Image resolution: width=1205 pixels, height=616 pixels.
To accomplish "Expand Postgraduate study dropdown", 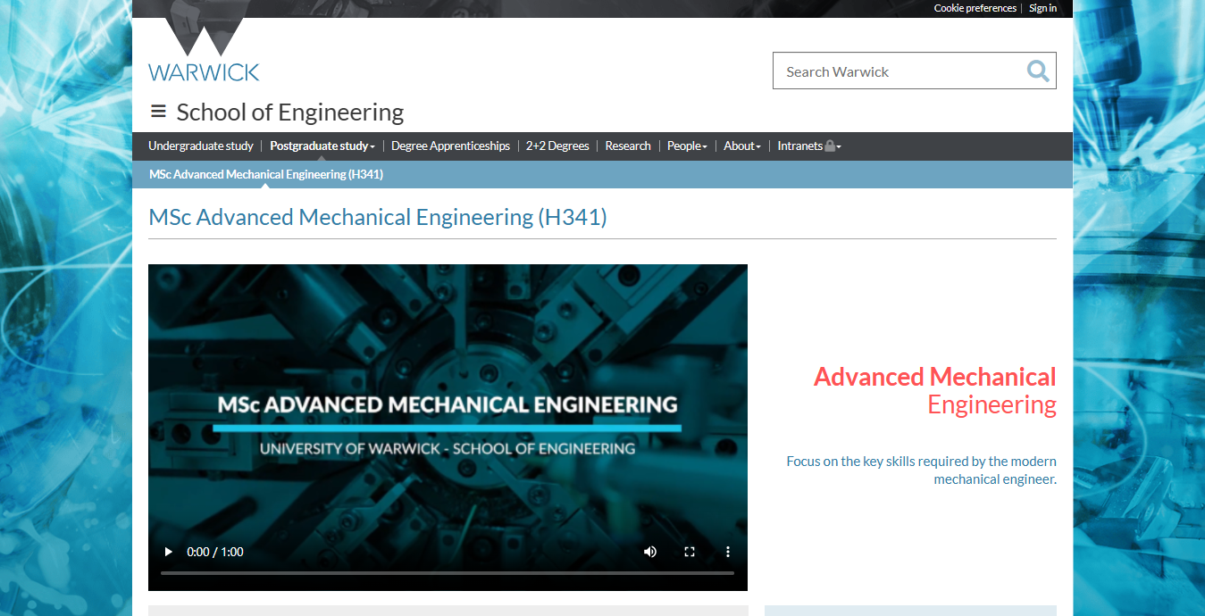I will coord(322,146).
